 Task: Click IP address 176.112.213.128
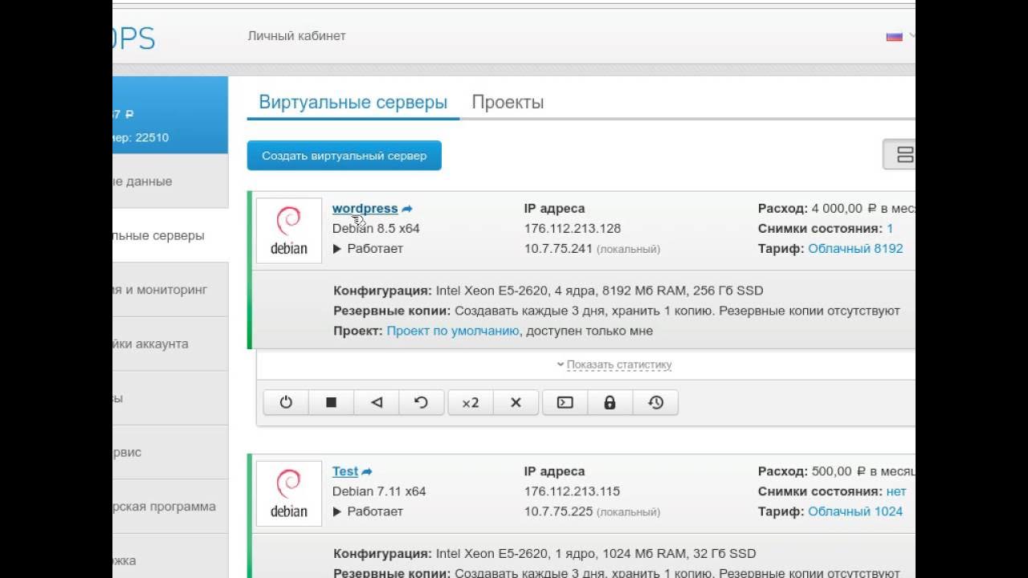coord(573,229)
